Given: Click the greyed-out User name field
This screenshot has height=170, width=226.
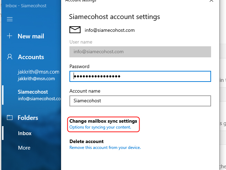Looking at the screenshot, I should (x=140, y=52).
